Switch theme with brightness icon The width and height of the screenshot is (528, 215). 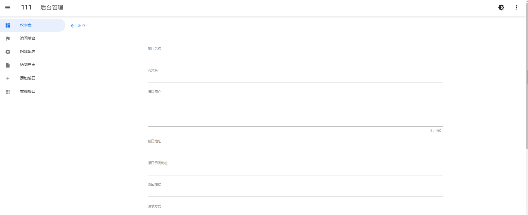point(501,7)
